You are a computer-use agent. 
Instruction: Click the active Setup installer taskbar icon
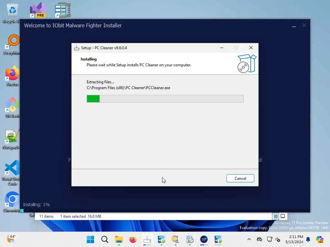(147, 239)
